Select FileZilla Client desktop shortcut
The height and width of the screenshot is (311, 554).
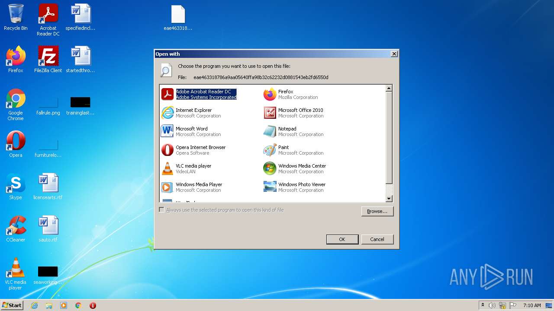click(x=48, y=59)
